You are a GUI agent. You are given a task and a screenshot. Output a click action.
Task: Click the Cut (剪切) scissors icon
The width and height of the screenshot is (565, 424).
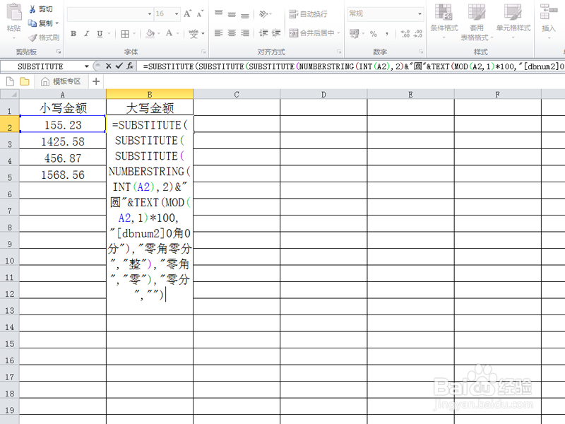tap(32, 9)
